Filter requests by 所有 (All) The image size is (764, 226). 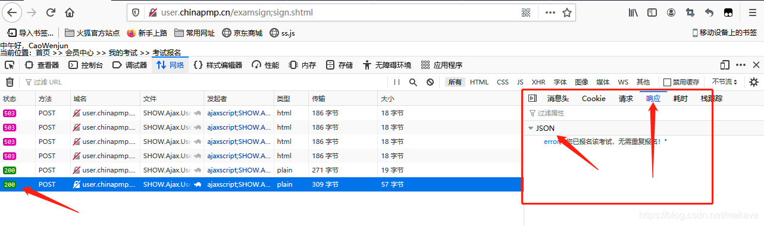[455, 82]
